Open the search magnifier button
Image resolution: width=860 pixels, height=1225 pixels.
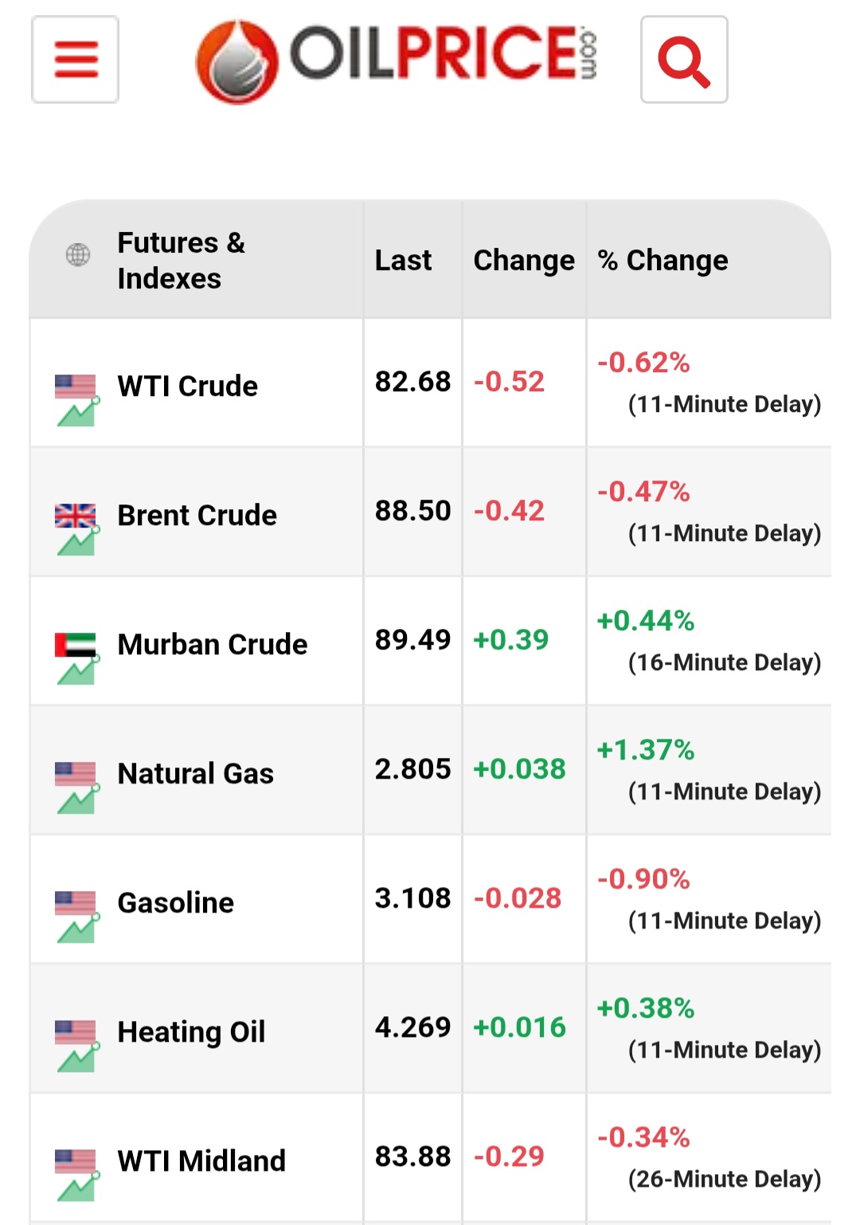pos(684,60)
